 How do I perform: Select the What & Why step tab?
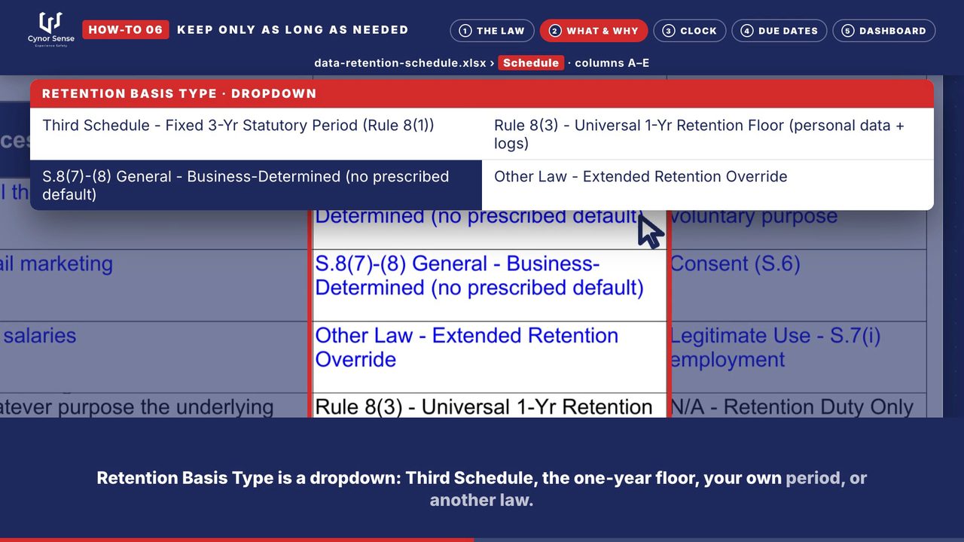[x=593, y=31]
